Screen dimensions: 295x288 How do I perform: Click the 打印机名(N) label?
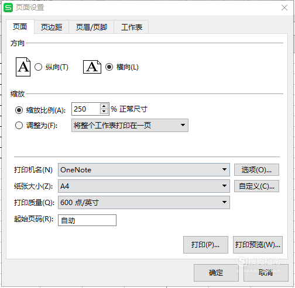(33, 170)
